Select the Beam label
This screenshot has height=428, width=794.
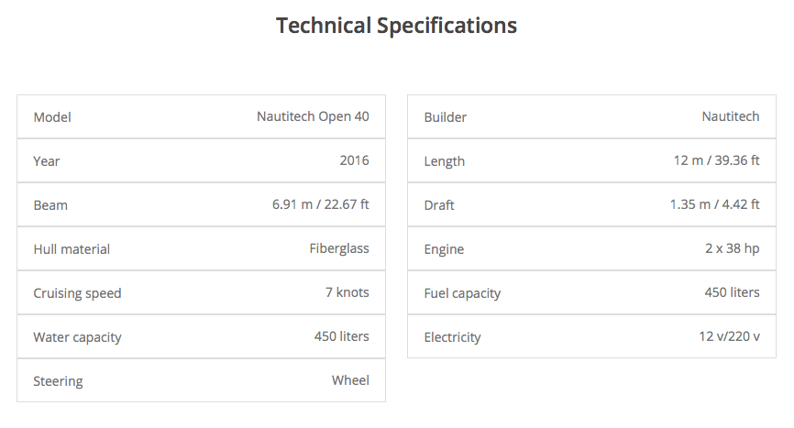50,205
